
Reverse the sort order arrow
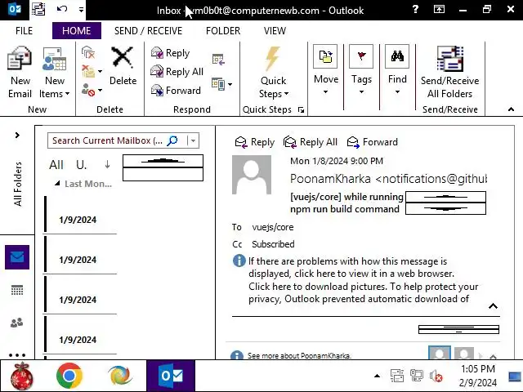[107, 164]
